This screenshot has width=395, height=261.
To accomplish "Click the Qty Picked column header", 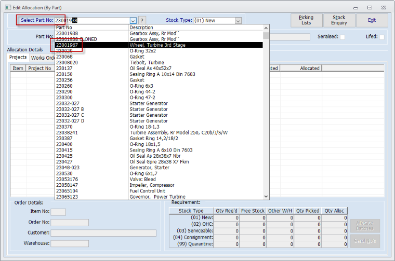I will [308, 211].
